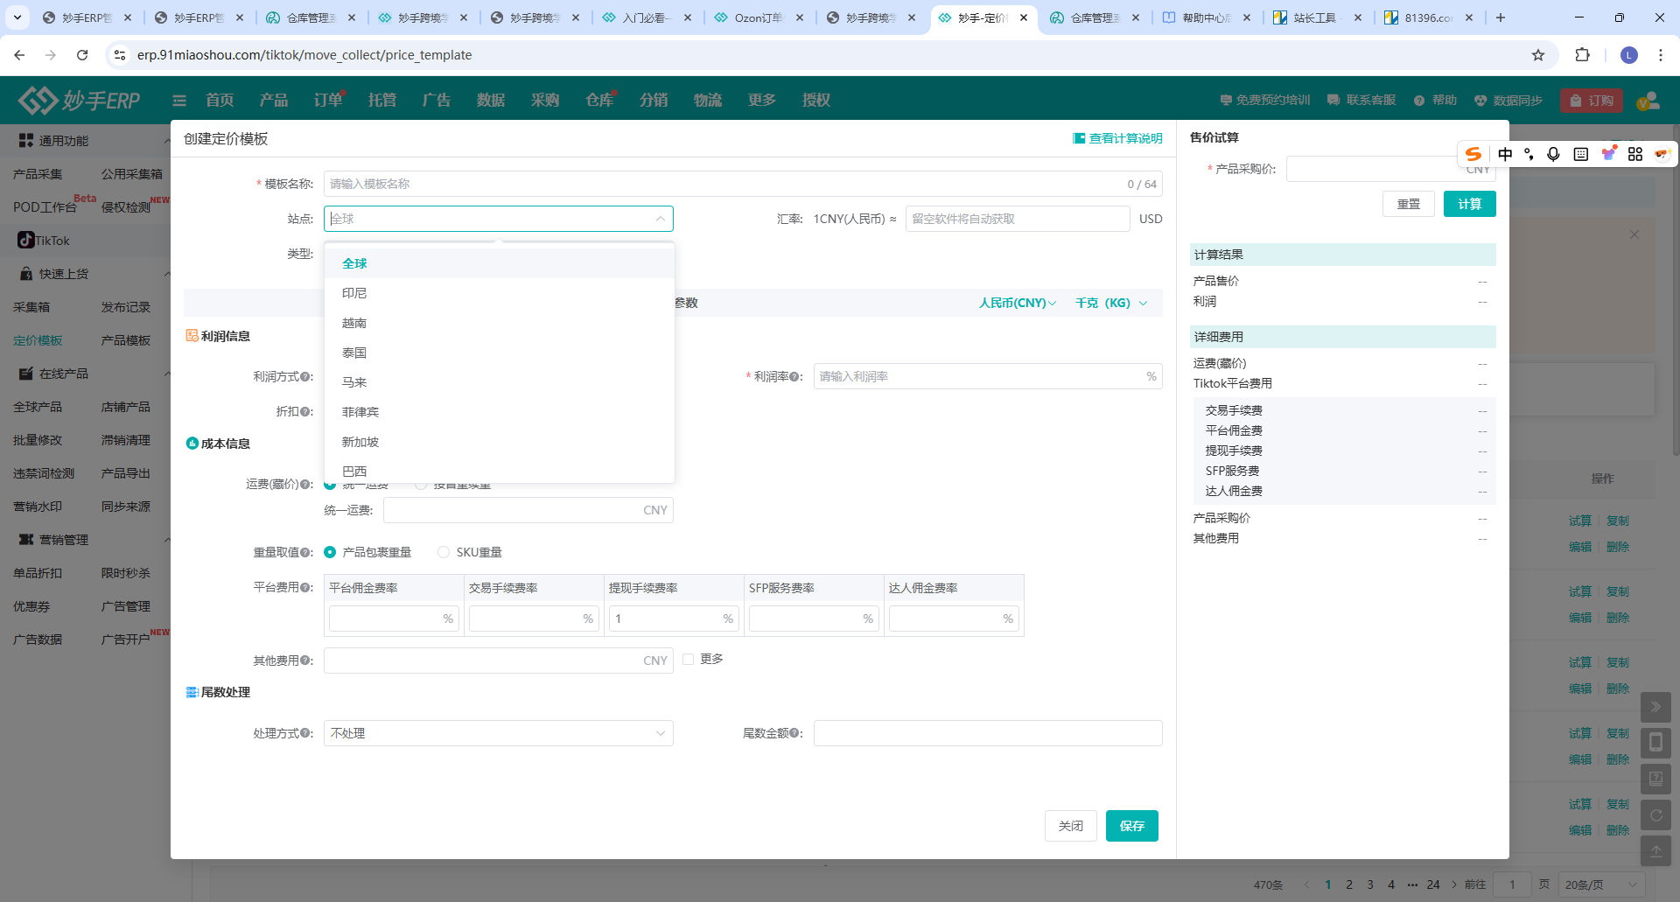Select 新加坡 in the site dropdown list
The width and height of the screenshot is (1680, 902).
click(x=360, y=442)
